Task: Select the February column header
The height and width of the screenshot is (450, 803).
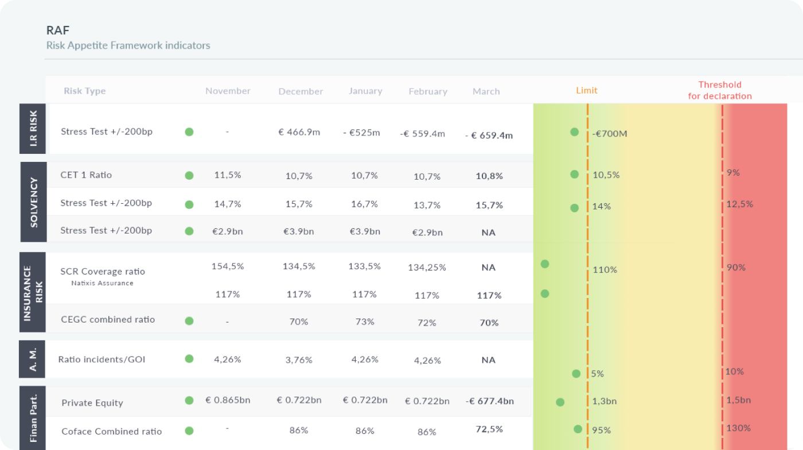Action: (x=428, y=91)
